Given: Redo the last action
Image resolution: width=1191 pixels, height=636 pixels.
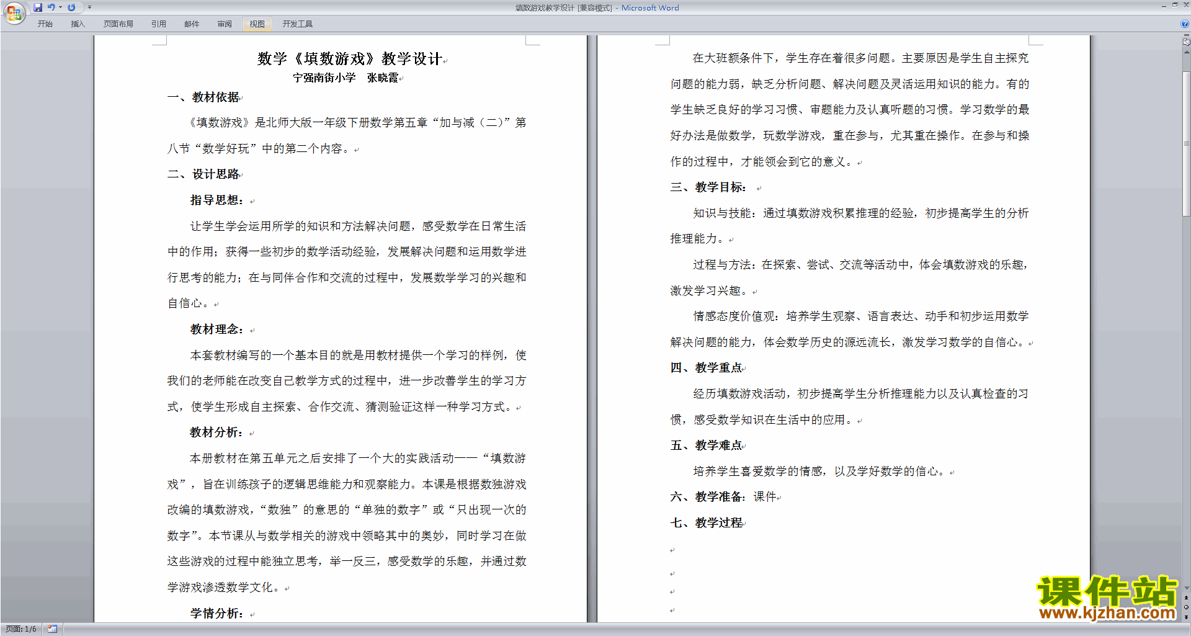Looking at the screenshot, I should [x=71, y=7].
